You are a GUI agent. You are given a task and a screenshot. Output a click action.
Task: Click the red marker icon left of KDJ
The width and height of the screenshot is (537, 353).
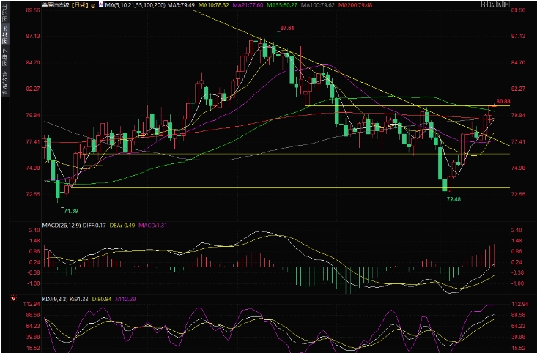tap(13, 299)
